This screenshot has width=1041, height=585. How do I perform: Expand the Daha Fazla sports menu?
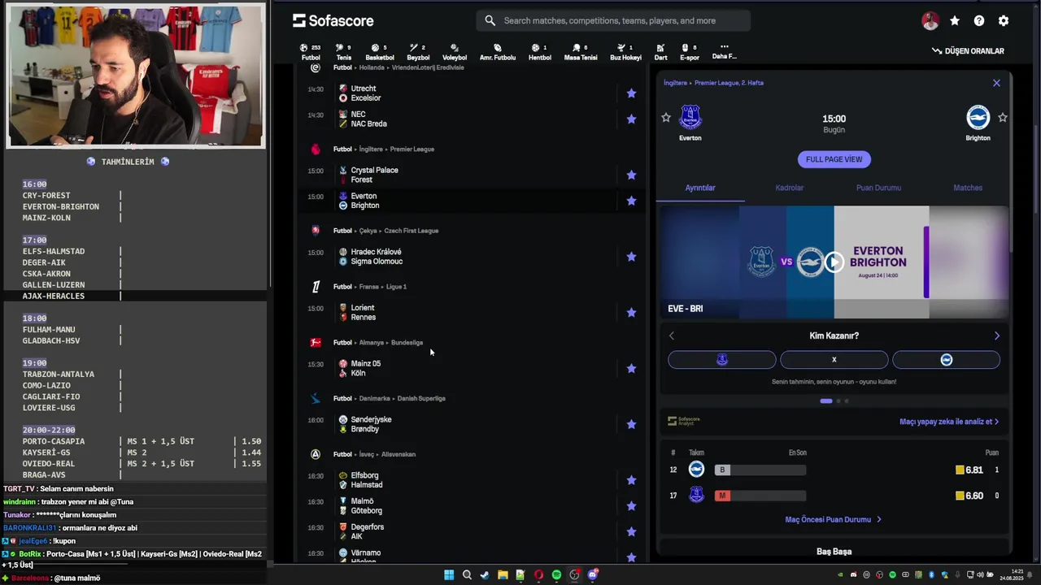(x=724, y=52)
